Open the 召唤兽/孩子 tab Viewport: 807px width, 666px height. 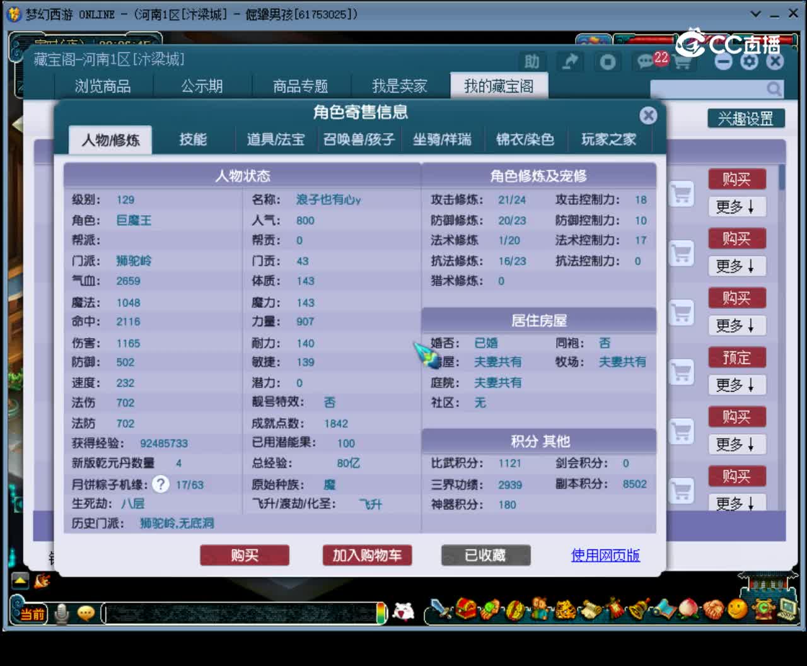click(x=359, y=139)
